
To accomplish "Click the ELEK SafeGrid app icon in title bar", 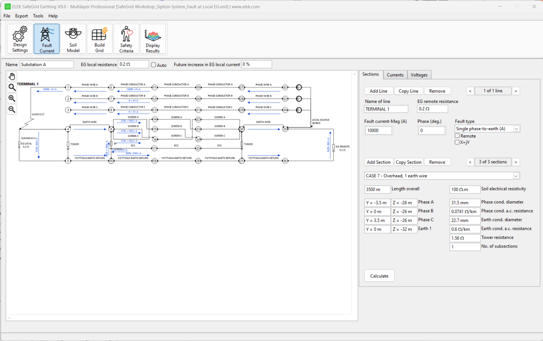I will (x=7, y=6).
